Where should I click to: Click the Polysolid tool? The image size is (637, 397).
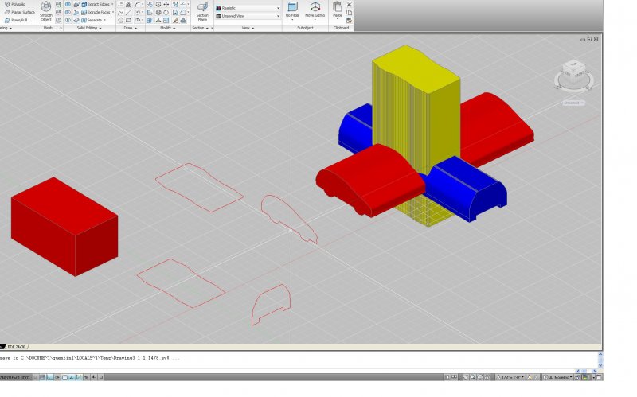pyautogui.click(x=16, y=4)
